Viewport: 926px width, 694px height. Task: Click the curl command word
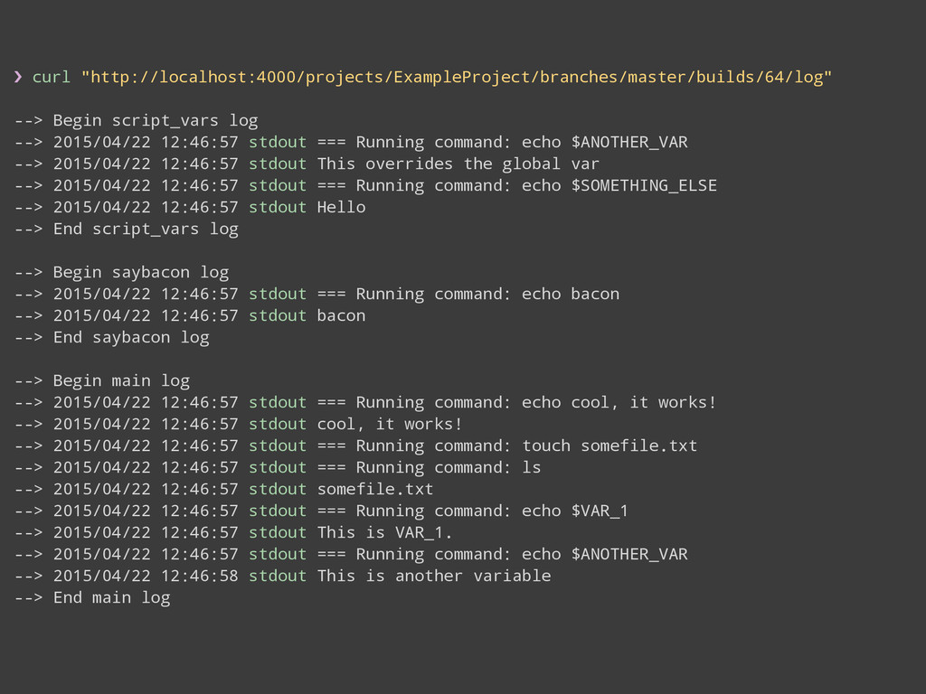click(51, 77)
